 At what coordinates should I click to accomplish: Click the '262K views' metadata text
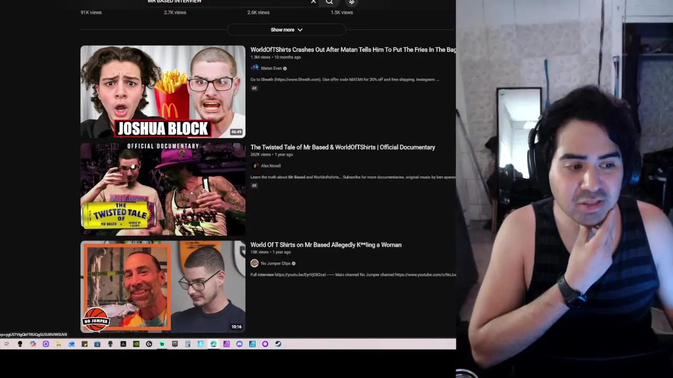point(260,155)
